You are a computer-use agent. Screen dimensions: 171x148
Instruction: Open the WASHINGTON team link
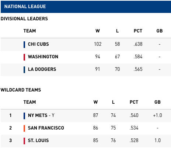point(43,57)
